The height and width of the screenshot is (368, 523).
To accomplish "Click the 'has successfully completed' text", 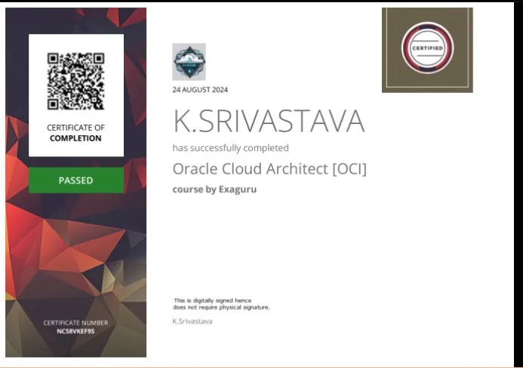I will 230,148.
